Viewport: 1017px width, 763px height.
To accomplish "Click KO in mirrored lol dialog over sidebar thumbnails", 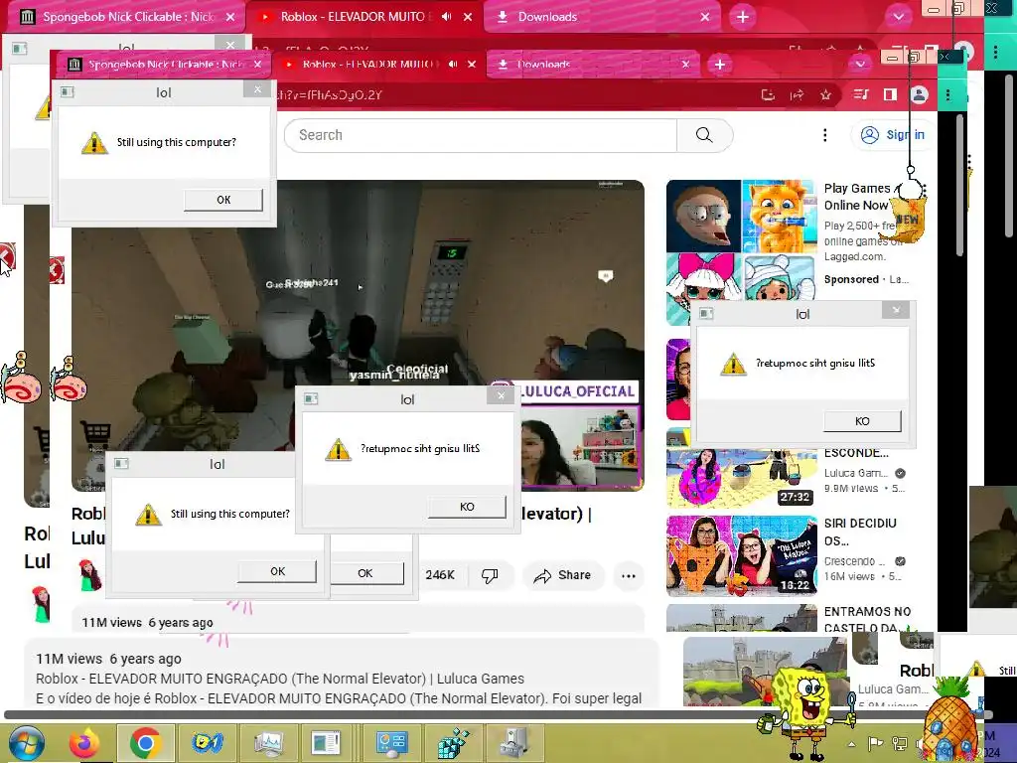I will [863, 421].
